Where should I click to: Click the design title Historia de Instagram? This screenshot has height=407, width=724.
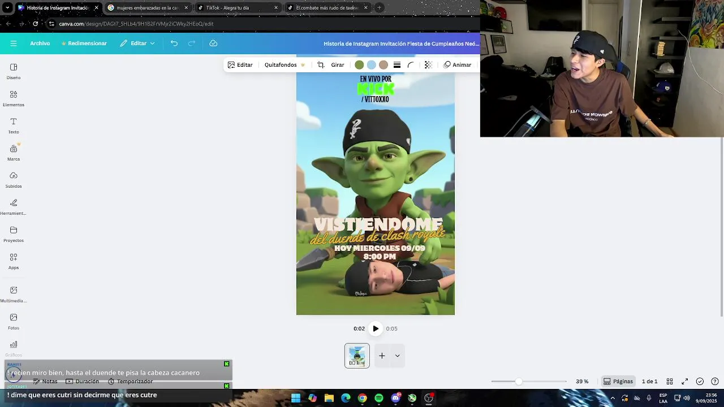click(x=401, y=44)
